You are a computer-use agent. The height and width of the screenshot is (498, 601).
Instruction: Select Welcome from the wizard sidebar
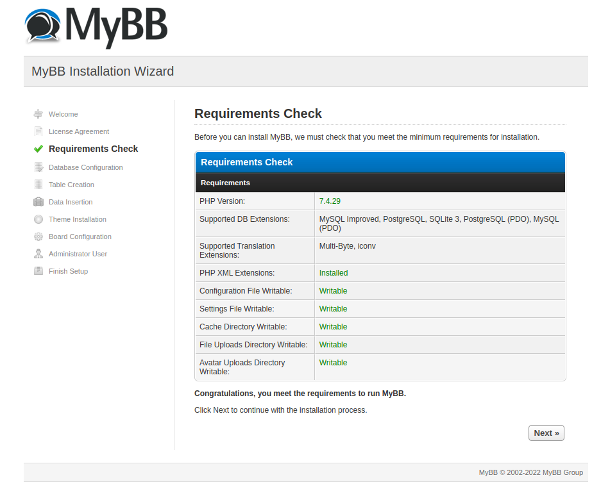[63, 114]
